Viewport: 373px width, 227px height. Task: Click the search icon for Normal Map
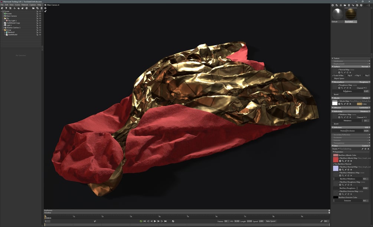tap(342, 72)
